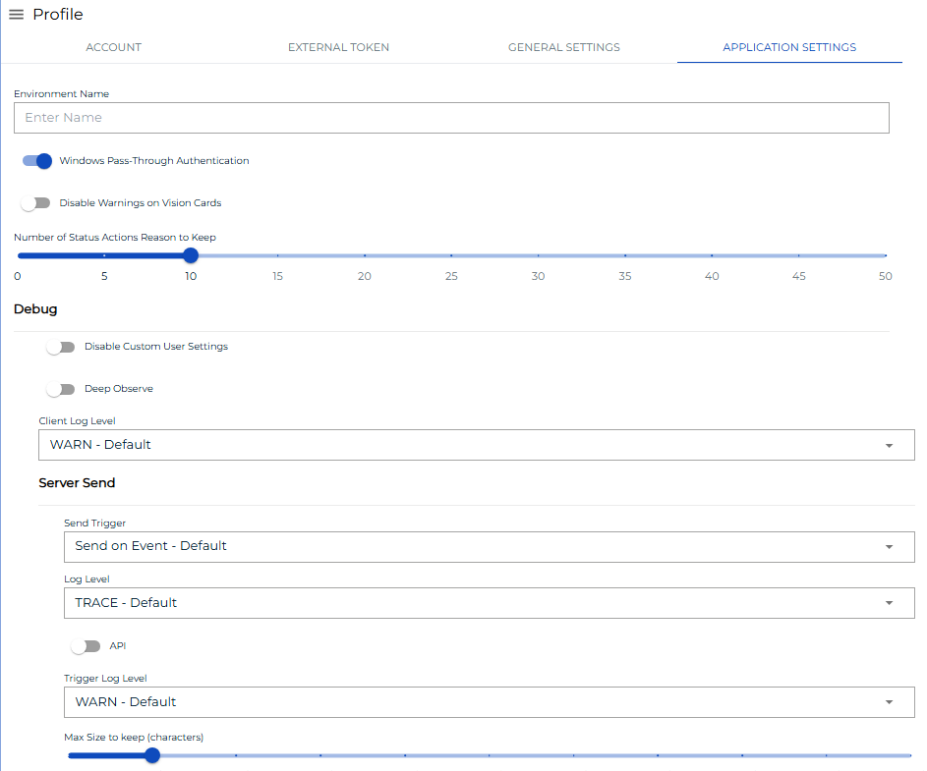Open the Client Log Level dropdown

(x=477, y=445)
